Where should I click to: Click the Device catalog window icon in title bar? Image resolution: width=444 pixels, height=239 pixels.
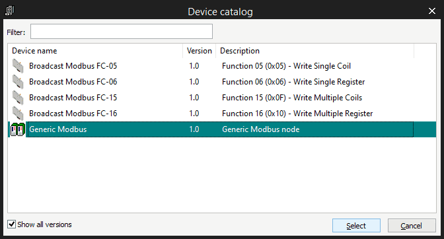(10, 11)
